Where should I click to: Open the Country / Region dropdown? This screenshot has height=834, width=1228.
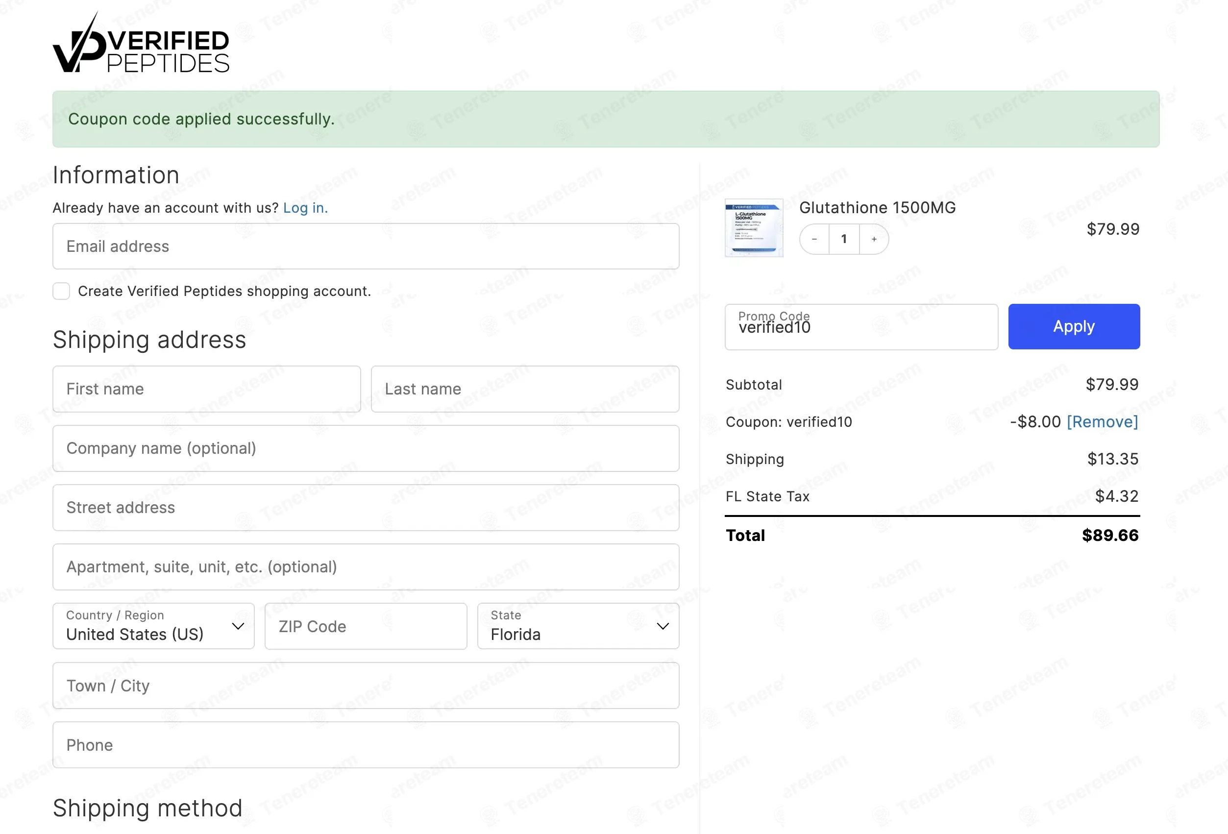[153, 626]
